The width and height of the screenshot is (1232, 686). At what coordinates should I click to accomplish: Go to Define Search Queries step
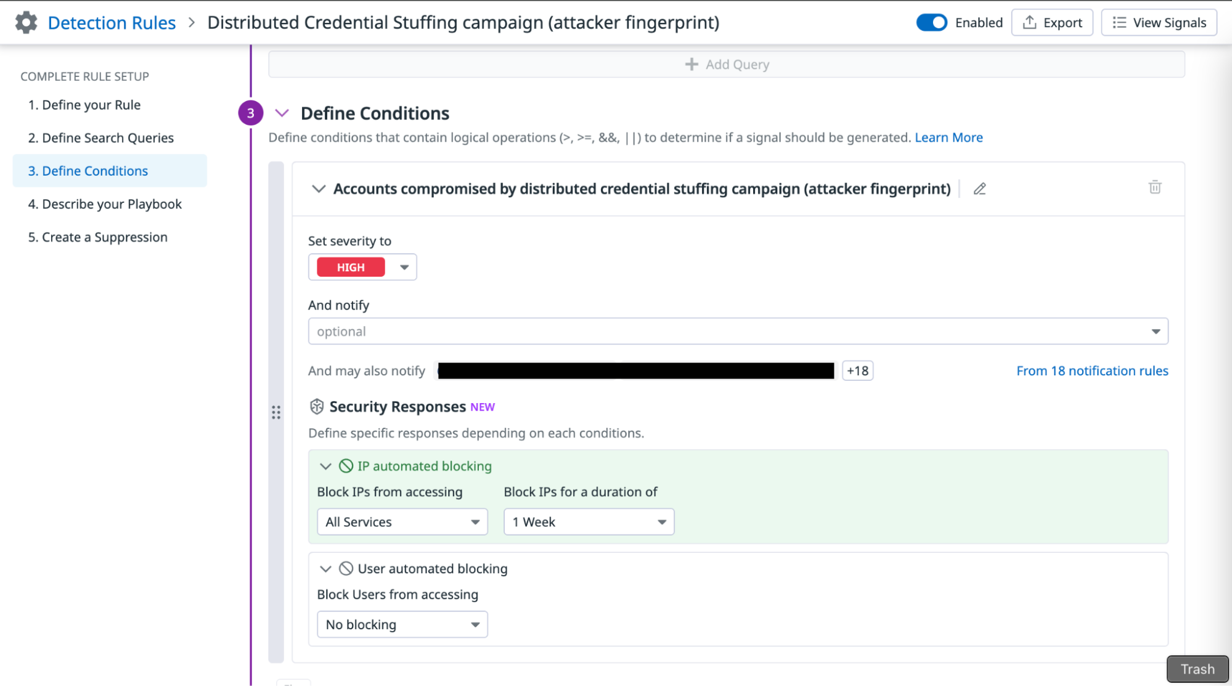click(x=101, y=138)
